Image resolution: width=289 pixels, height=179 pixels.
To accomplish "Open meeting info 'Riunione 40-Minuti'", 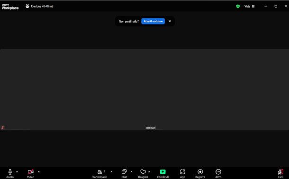I will click(x=39, y=6).
